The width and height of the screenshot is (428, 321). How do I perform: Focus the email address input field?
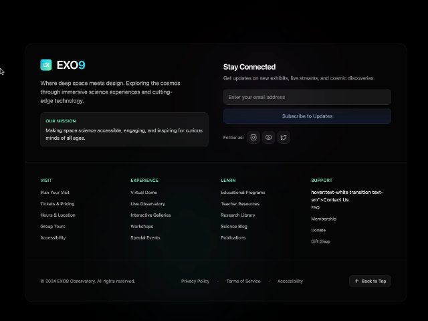[307, 97]
